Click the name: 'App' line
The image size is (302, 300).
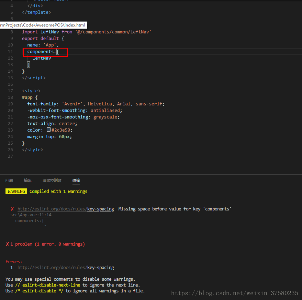[x=43, y=45]
